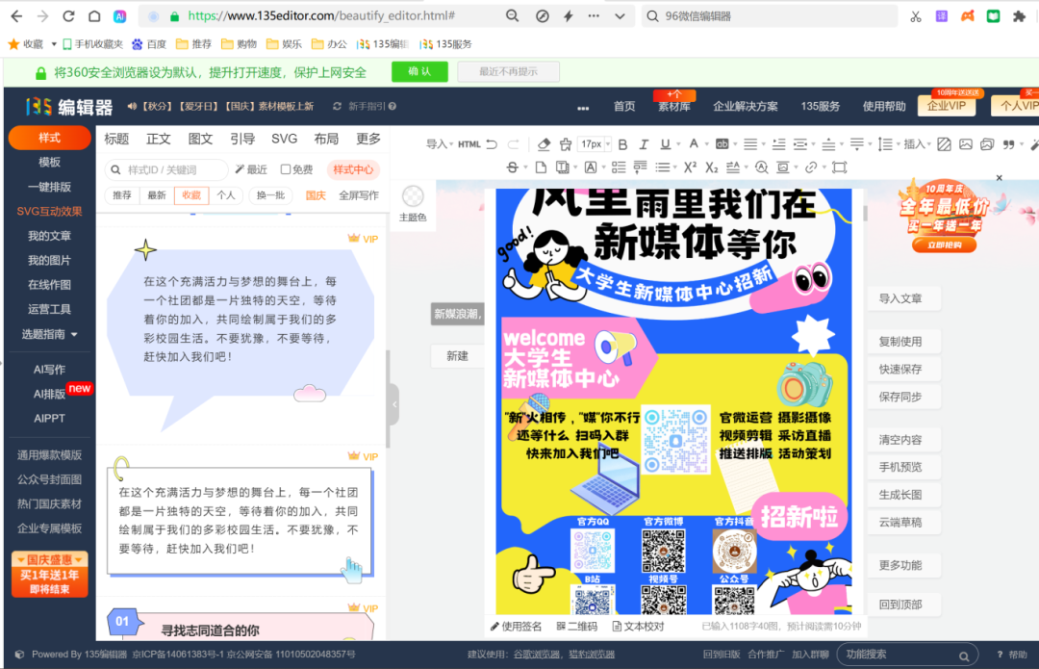Click the fullscreen frame icon in toolbar
This screenshot has width=1039, height=669.
click(840, 167)
